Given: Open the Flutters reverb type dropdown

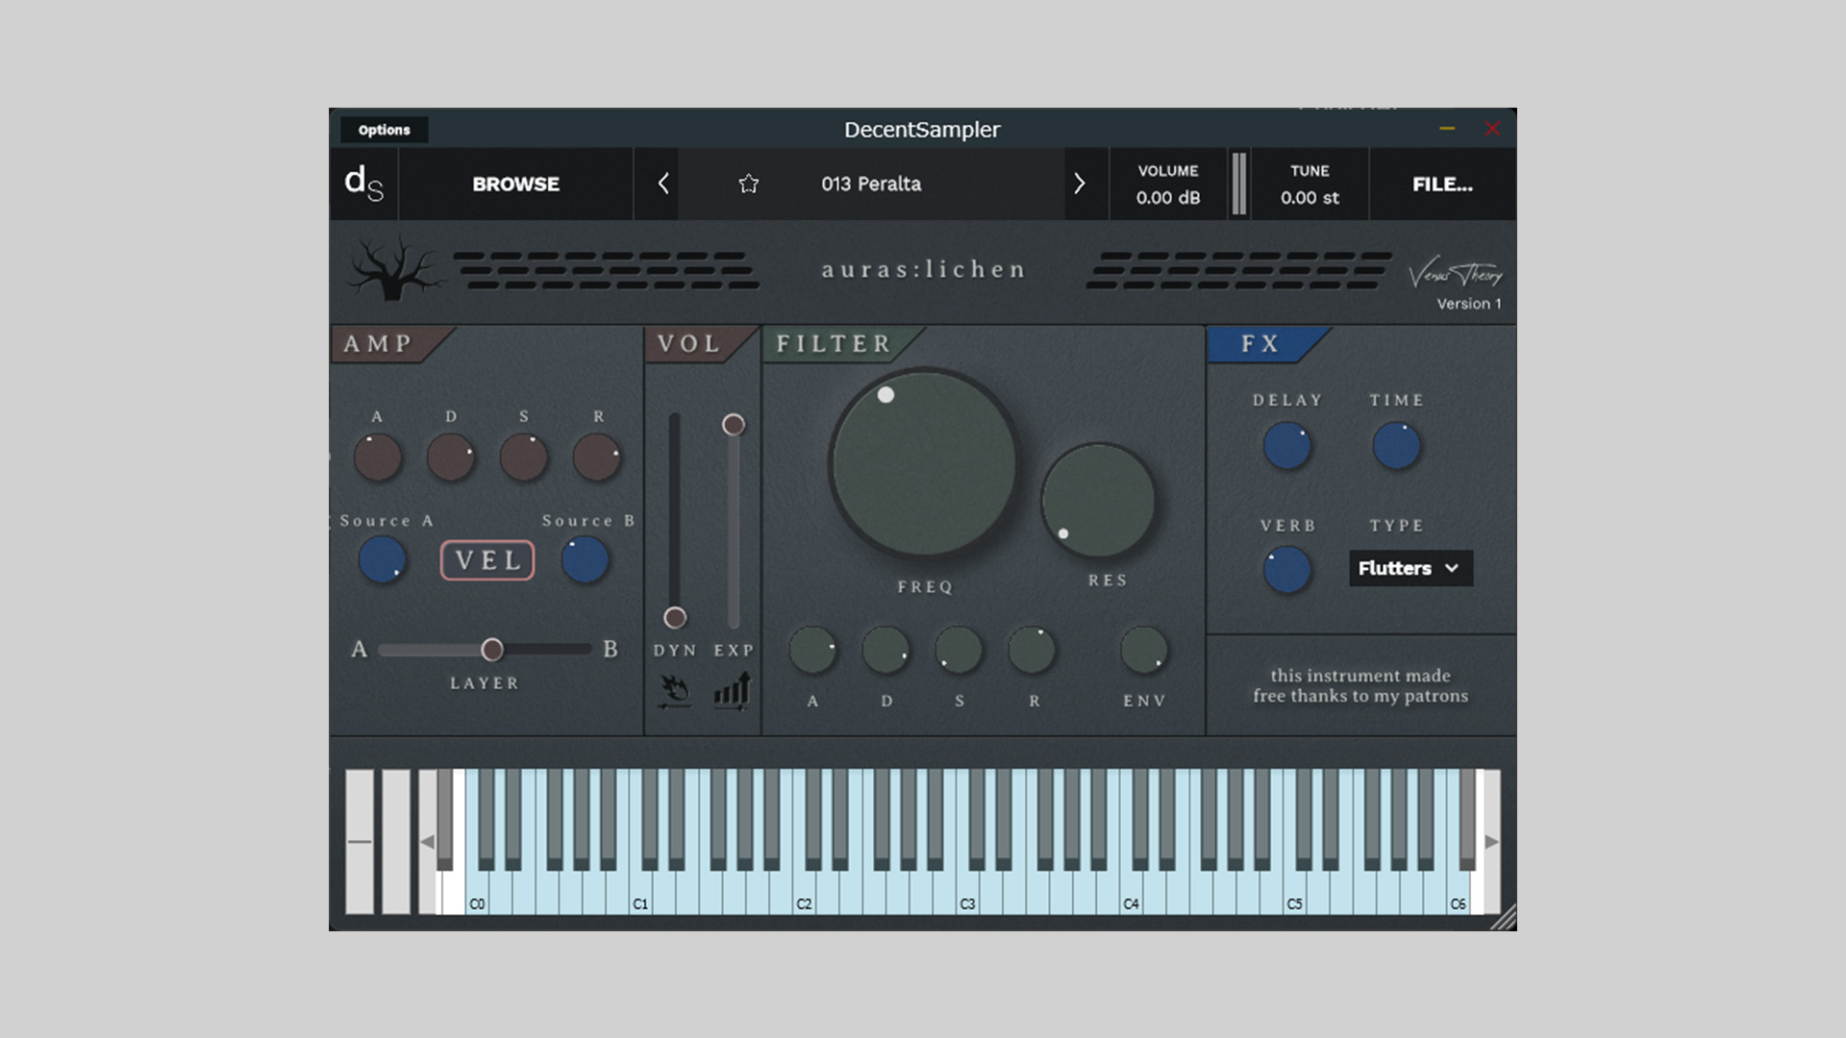Looking at the screenshot, I should [x=1409, y=568].
